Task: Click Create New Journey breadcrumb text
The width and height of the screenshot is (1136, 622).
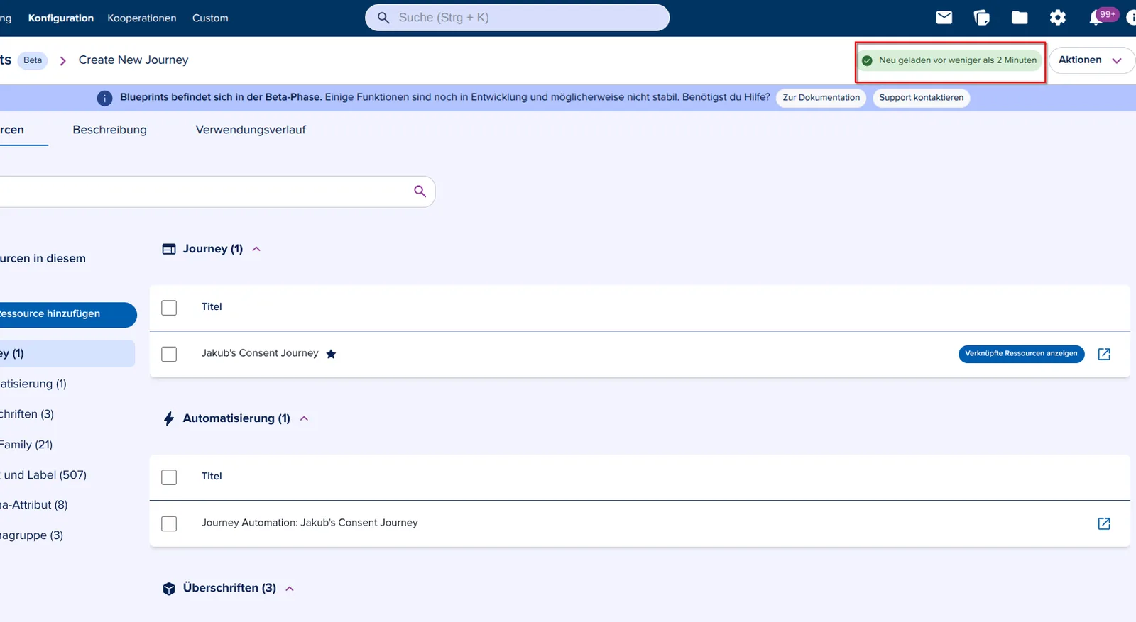Action: point(133,60)
